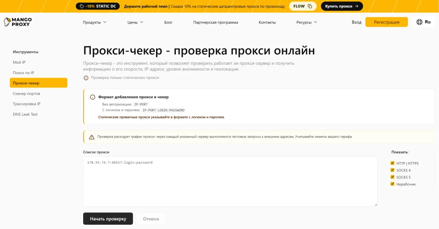Expand the Ресурсы dropdown menu
Screen dimensions: 439x229
pos(307,22)
